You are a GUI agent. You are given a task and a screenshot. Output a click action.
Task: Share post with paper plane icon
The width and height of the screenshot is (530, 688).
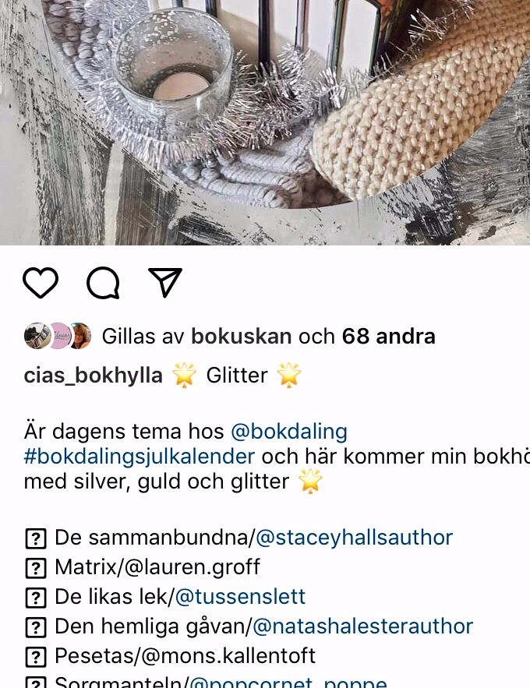[x=165, y=282]
